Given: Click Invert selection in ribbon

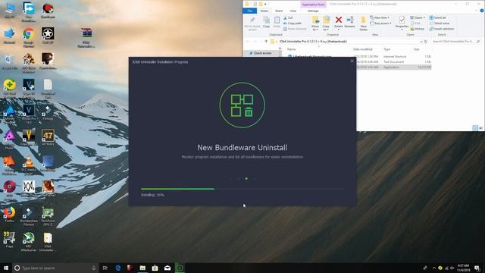Looking at the screenshot, I should pos(441,29).
